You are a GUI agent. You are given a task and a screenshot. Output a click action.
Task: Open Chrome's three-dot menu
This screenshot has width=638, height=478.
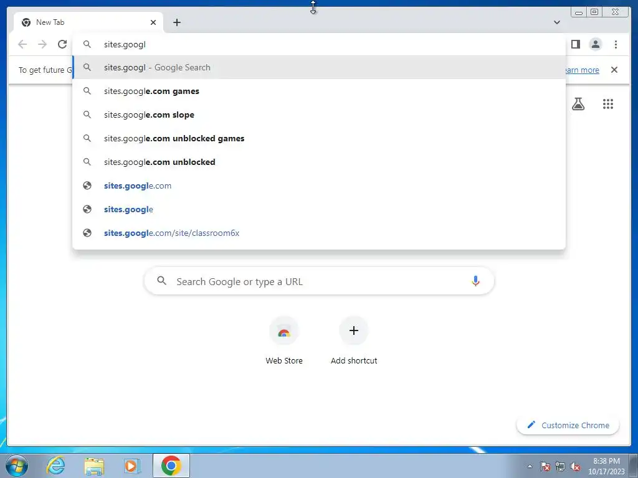pyautogui.click(x=616, y=44)
